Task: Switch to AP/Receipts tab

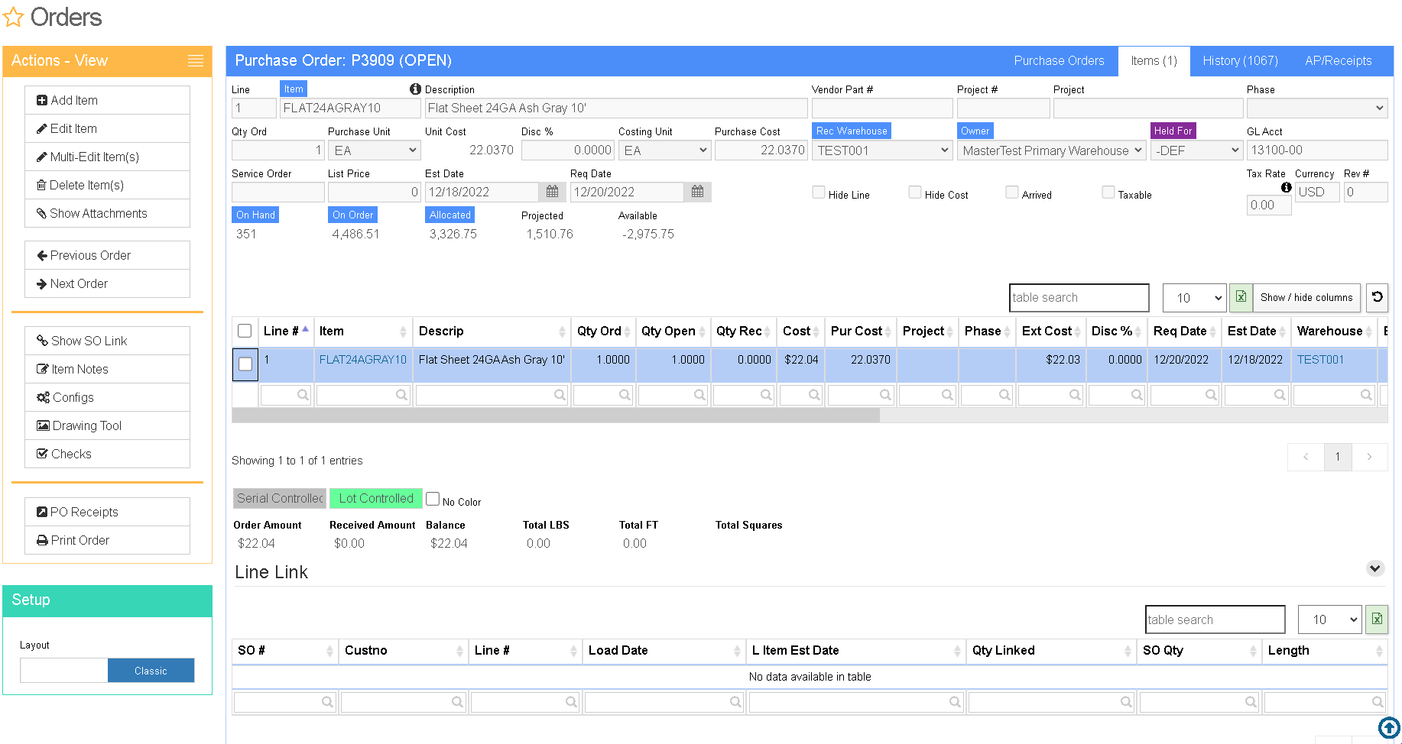Action: 1338,61
